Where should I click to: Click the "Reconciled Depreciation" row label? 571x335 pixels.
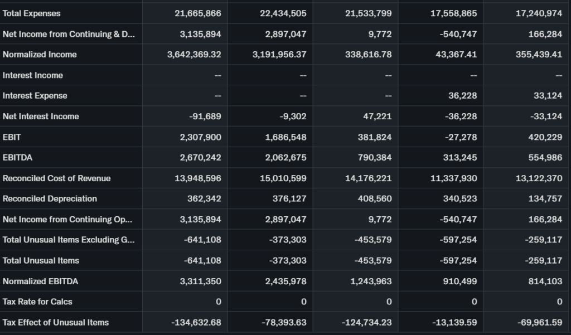50,199
